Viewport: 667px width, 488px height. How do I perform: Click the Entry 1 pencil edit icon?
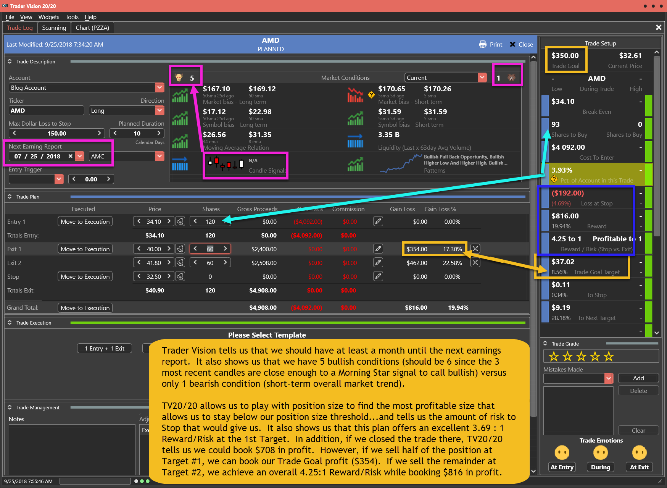pos(378,221)
